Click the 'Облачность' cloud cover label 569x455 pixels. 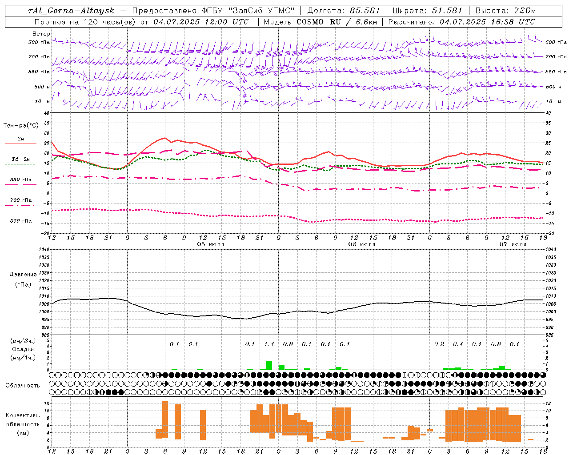pos(23,385)
